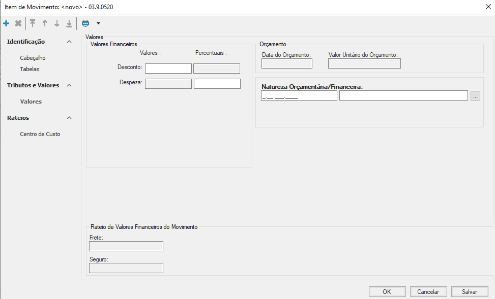The height and width of the screenshot is (299, 495).
Task: Open Centro de Custo page
Action: [x=40, y=134]
